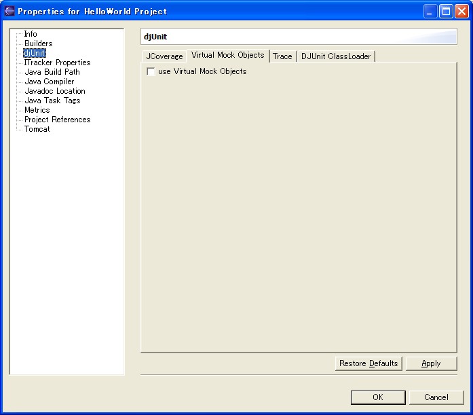Open Javadoc Location page
This screenshot has width=473, height=415.
click(55, 91)
